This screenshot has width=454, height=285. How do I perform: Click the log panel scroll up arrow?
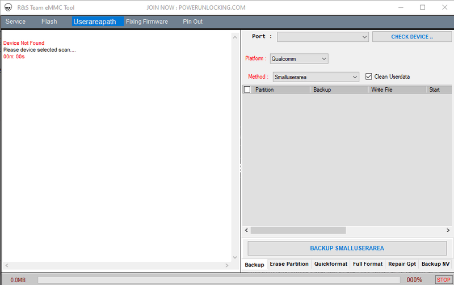[235, 37]
